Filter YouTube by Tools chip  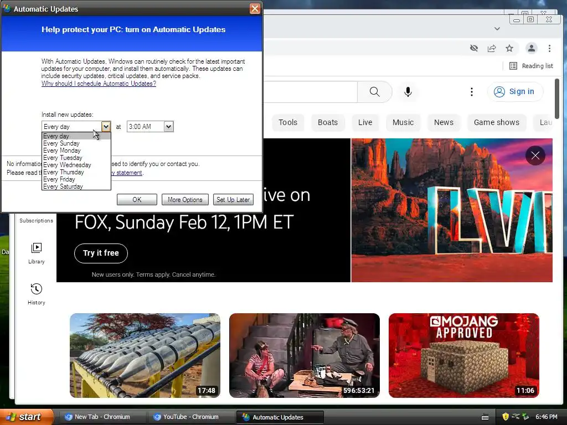click(288, 122)
